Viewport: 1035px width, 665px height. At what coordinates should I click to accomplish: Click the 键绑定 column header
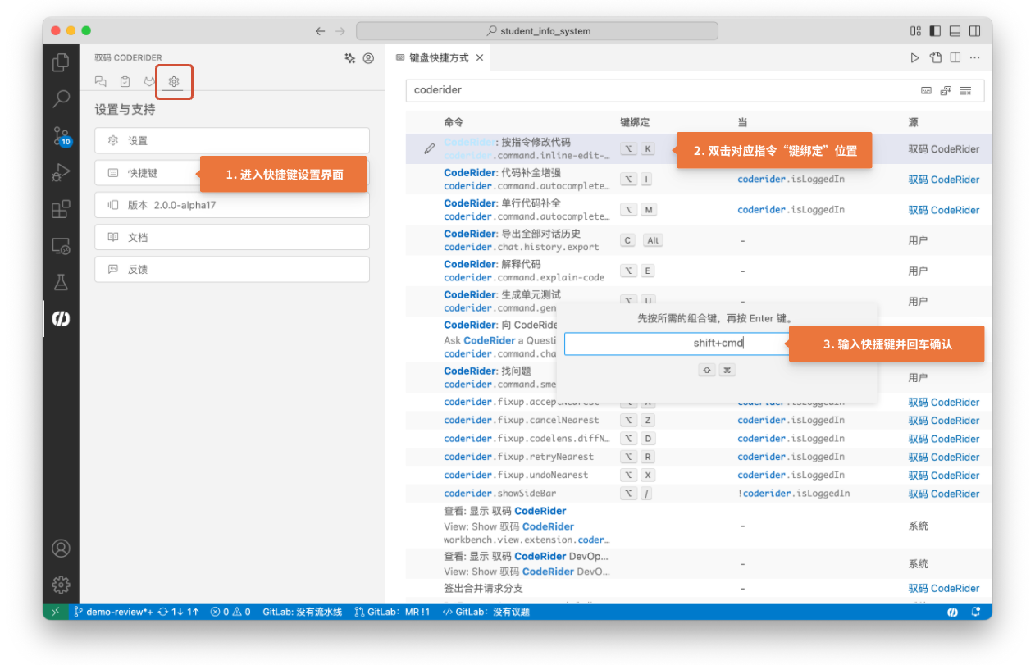click(634, 122)
